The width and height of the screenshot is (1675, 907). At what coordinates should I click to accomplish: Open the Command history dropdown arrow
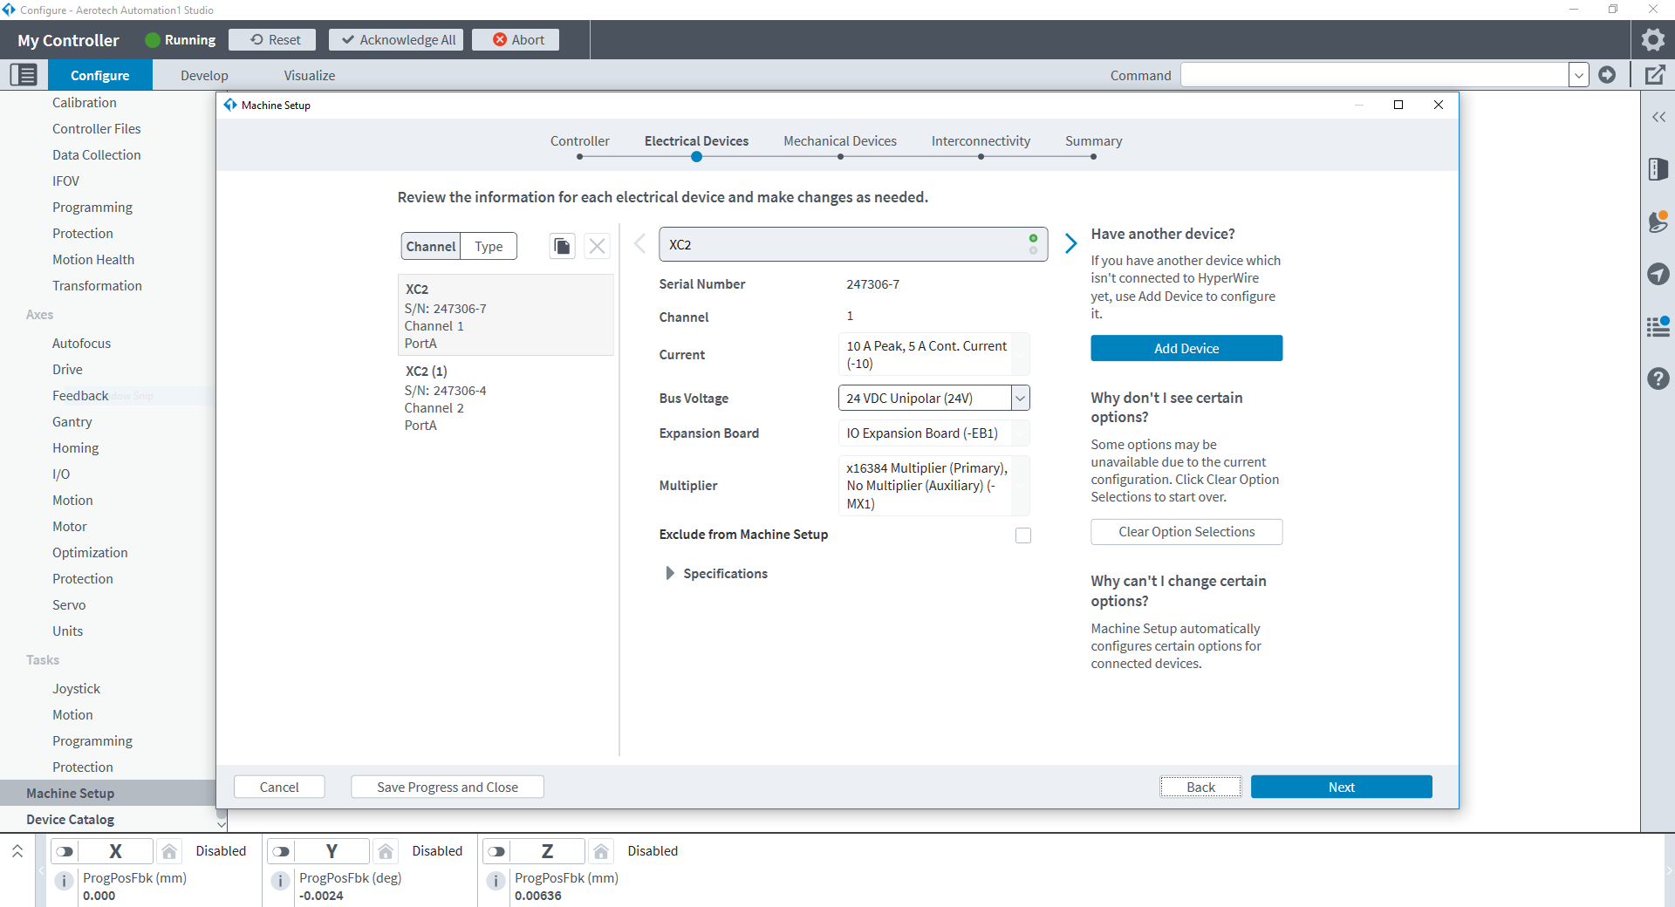click(x=1578, y=75)
